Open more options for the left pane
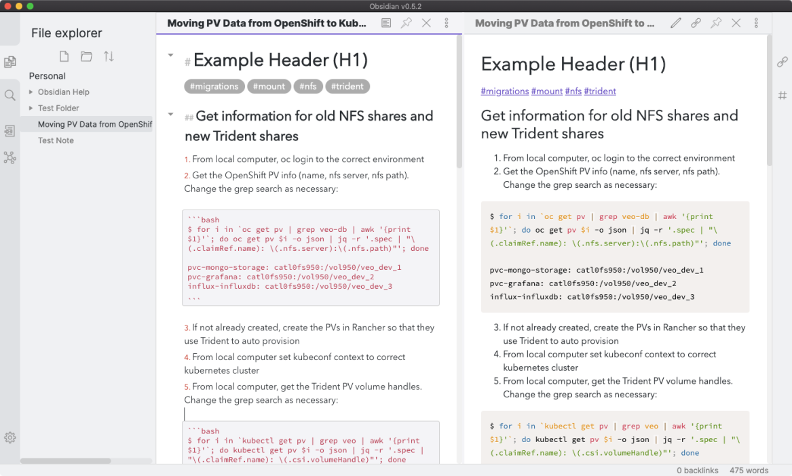792x476 pixels. click(447, 22)
